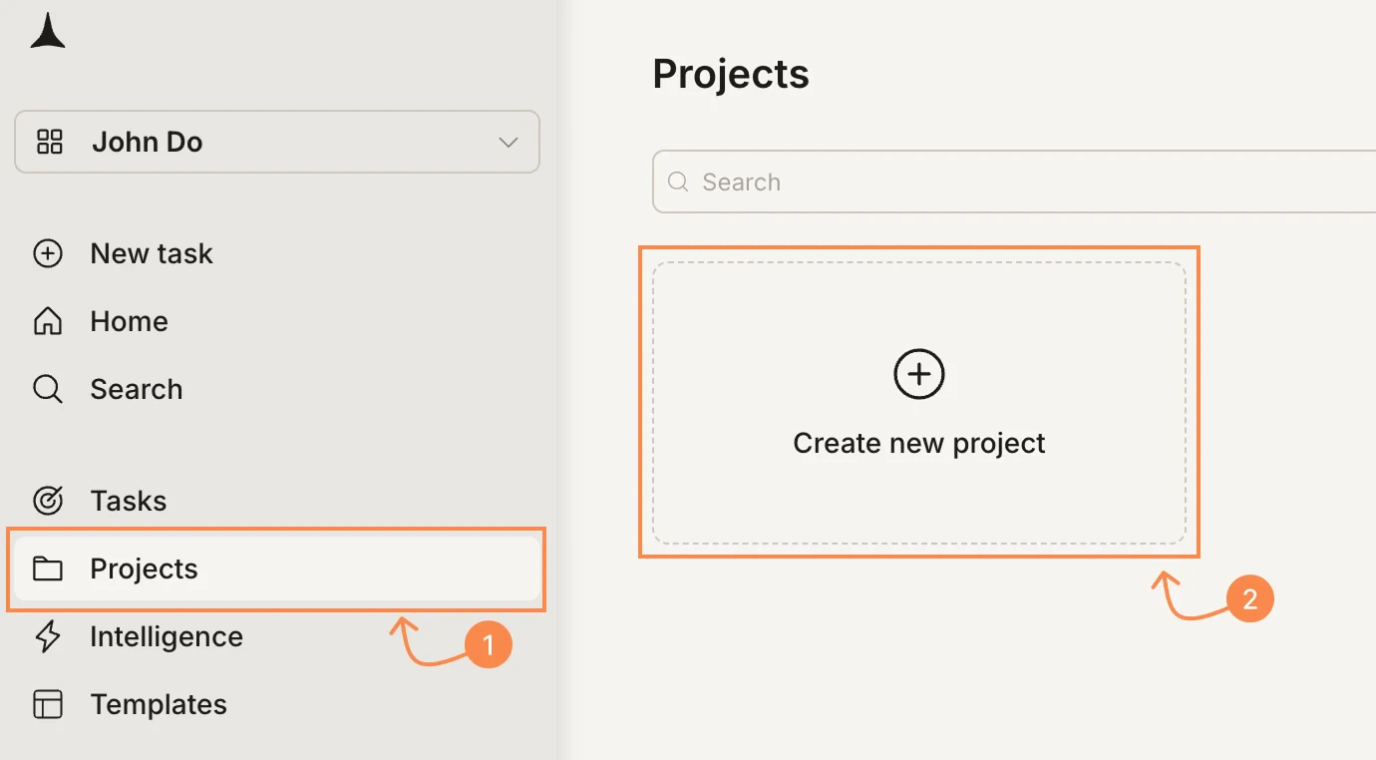
Task: Start a New task
Action: click(x=152, y=253)
